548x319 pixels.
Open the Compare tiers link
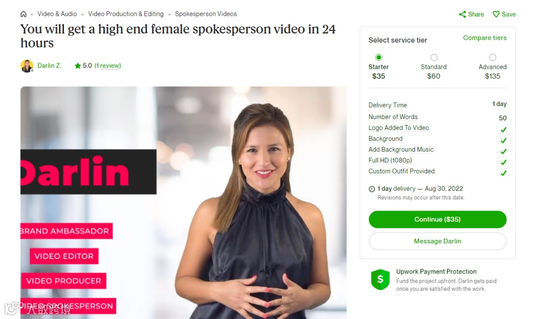tap(485, 38)
